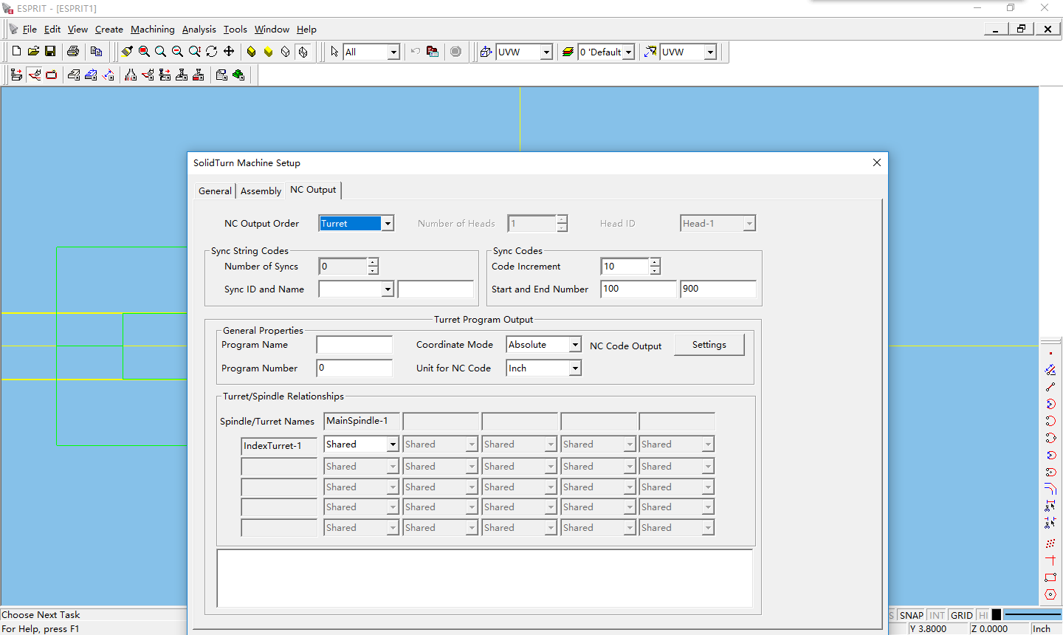Click the Program Name input field
1063x635 pixels.
tap(354, 345)
